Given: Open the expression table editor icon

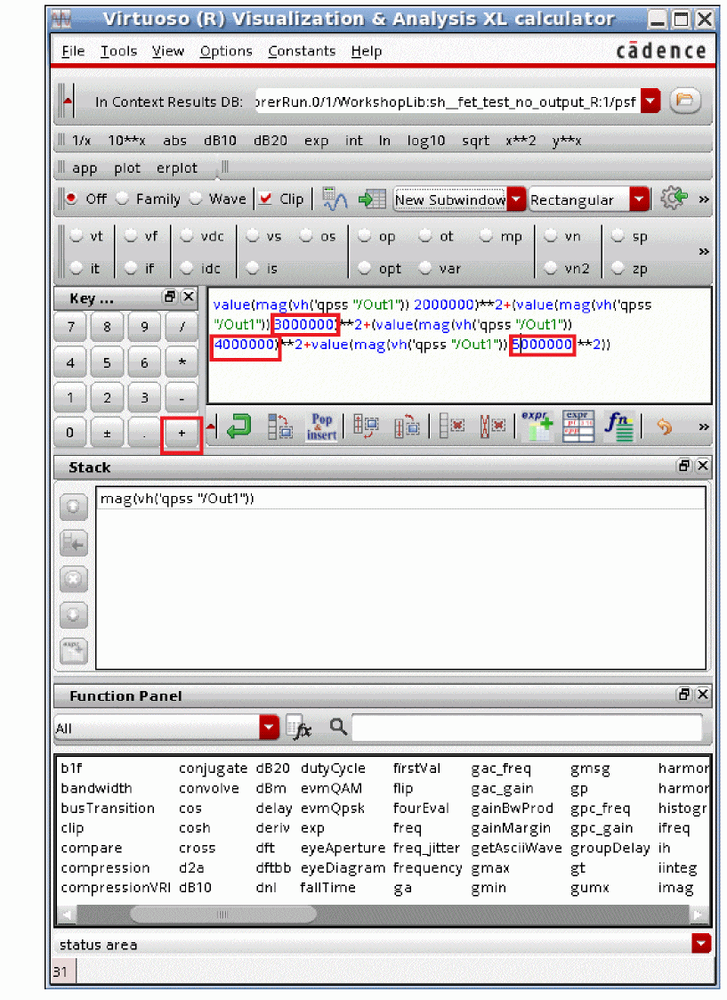Looking at the screenshot, I should 578,426.
